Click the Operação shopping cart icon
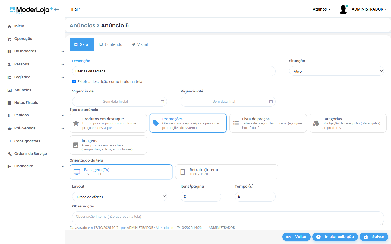The width and height of the screenshot is (391, 244). click(10, 39)
